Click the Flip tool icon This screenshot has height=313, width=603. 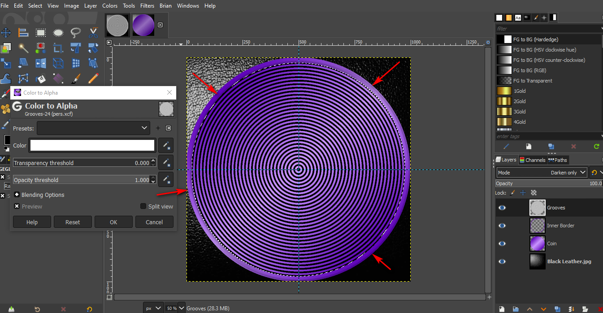click(x=41, y=63)
